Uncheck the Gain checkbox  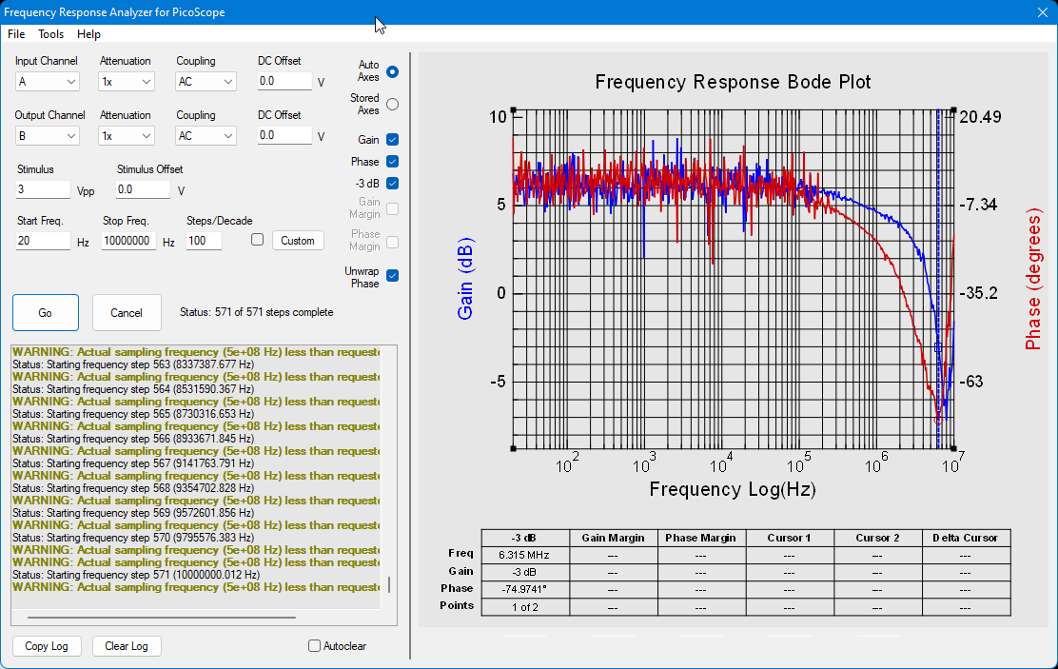click(x=393, y=140)
